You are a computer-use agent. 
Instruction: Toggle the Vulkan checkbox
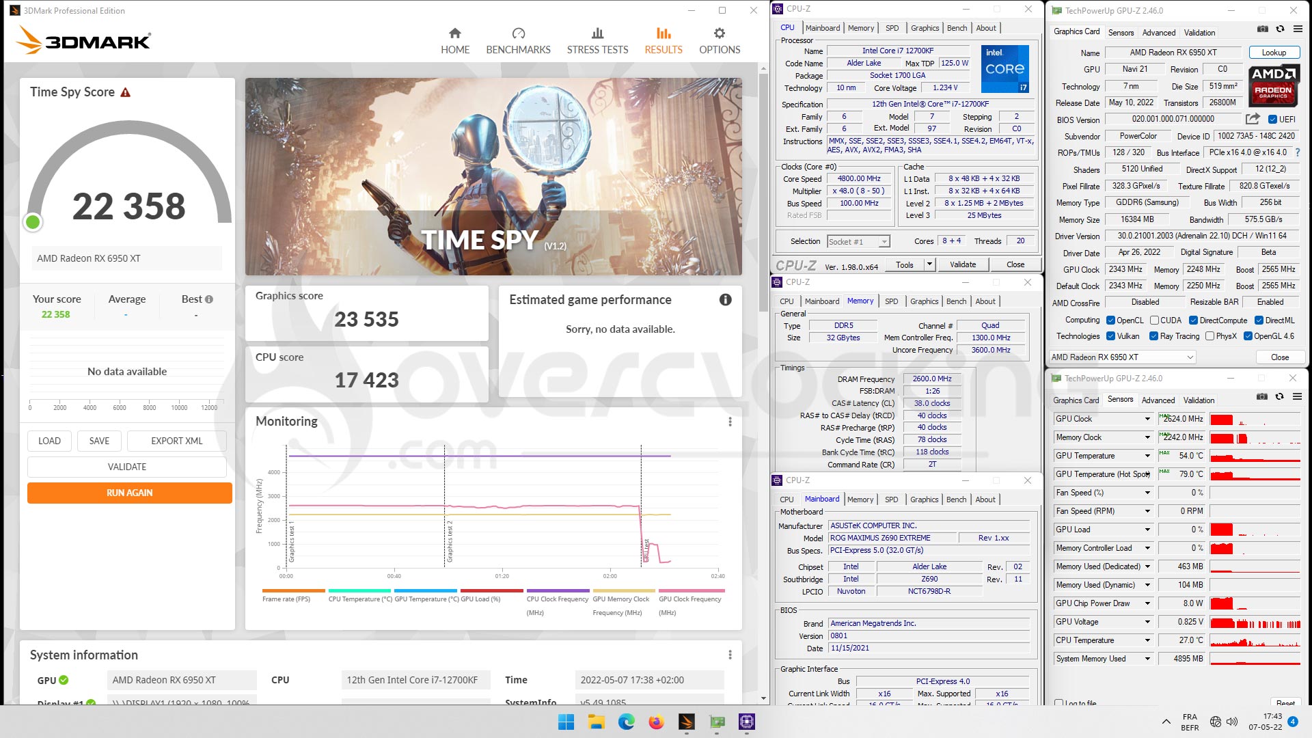pos(1111,336)
